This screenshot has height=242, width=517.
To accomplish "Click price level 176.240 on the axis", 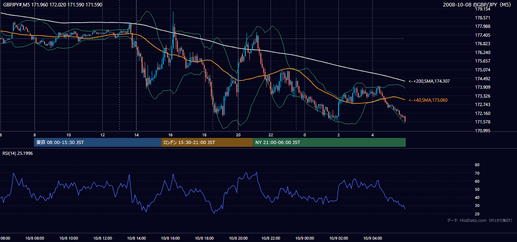I will point(482,52).
